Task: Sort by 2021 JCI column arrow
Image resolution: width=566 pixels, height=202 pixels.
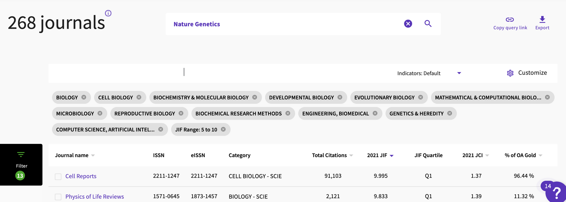Action: 487,156
